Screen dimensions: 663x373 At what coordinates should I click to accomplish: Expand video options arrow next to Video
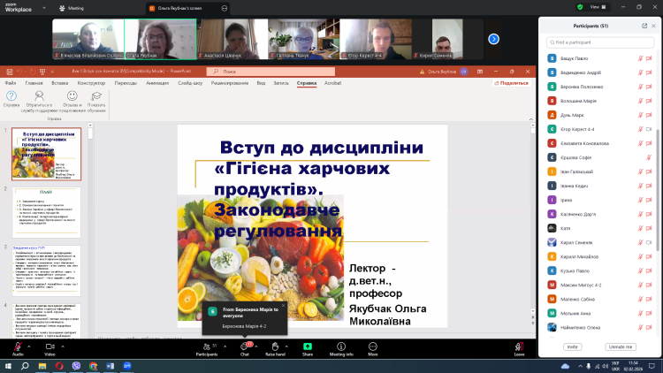pos(63,346)
